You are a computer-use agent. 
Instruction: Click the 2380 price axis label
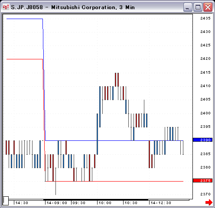(x=205, y=167)
